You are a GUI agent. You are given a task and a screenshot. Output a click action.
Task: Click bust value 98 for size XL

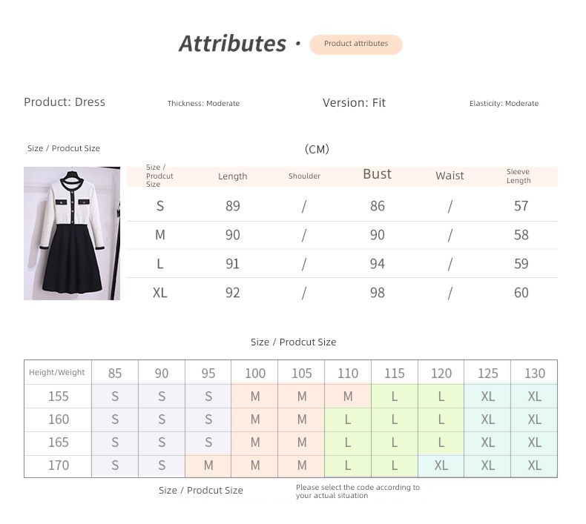(x=377, y=293)
